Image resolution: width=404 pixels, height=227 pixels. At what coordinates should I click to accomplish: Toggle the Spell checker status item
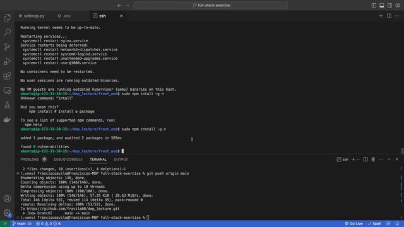point(374,224)
